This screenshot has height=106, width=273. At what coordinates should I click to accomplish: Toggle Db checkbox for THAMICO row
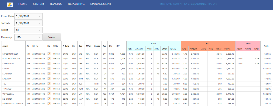49,89
